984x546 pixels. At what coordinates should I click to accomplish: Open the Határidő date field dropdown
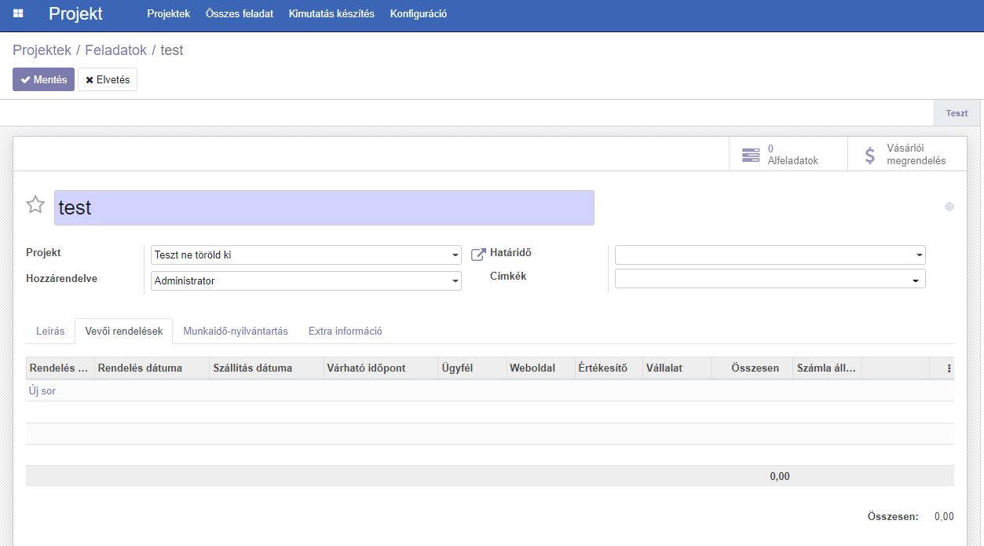click(770, 255)
